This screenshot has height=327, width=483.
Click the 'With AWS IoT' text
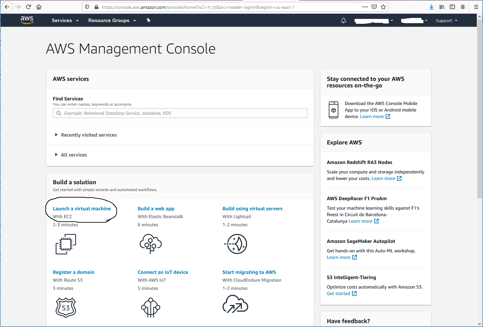[x=152, y=280]
